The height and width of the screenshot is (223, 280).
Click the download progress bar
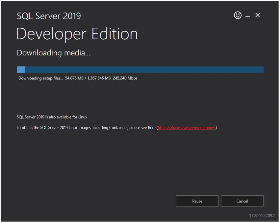140,70
